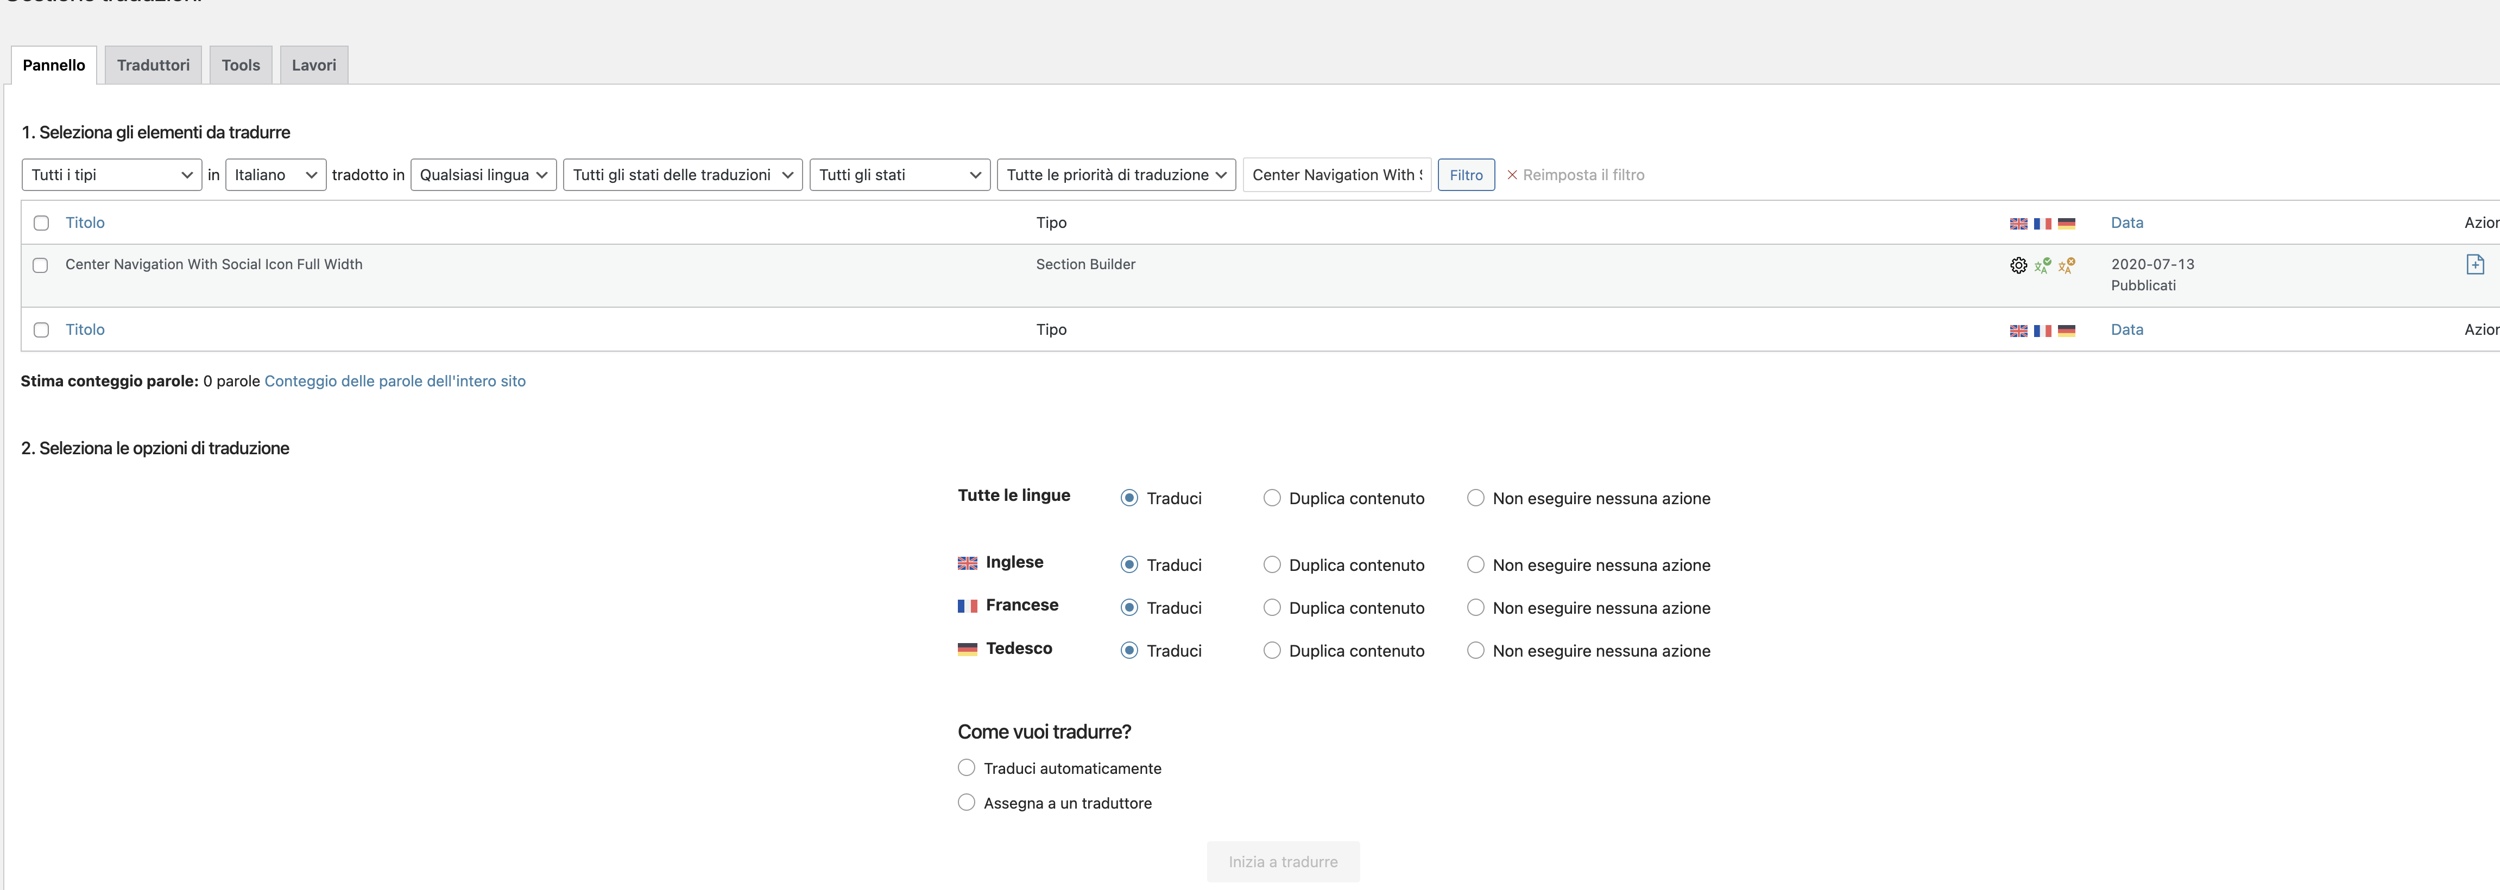Viewport: 2500px width, 890px height.
Task: Choose Traduci automaticamente option
Action: (x=965, y=768)
